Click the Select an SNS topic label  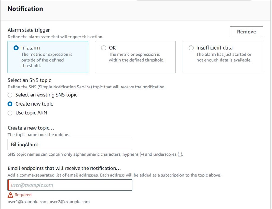[x=29, y=80]
